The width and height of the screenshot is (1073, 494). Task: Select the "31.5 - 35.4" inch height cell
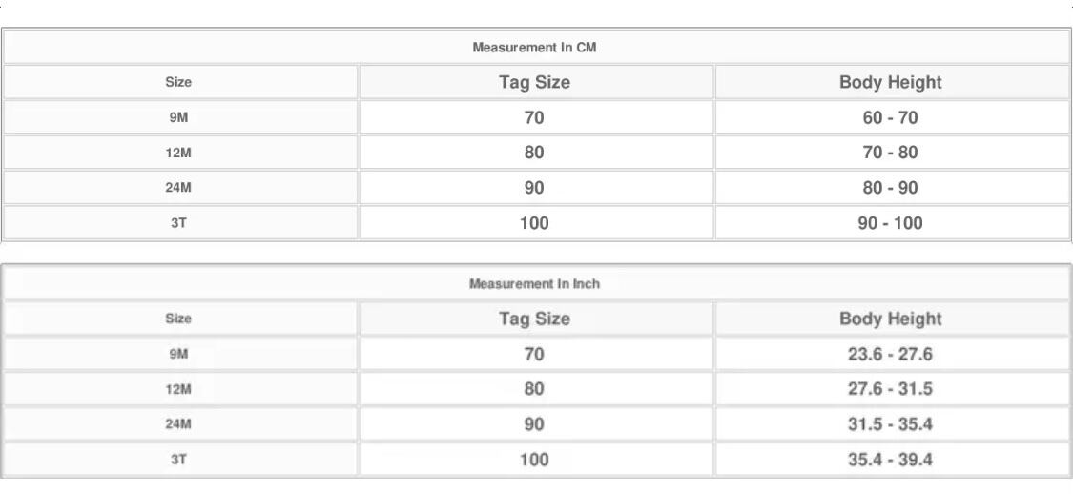pos(890,424)
